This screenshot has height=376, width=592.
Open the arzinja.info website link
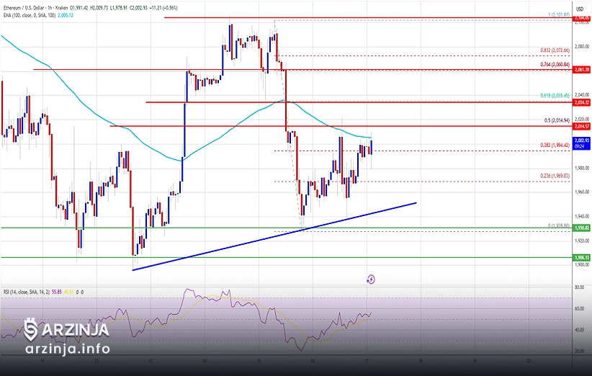tap(66, 349)
